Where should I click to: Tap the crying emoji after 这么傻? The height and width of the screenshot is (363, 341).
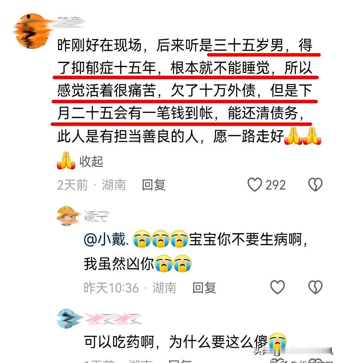pyautogui.click(x=278, y=342)
